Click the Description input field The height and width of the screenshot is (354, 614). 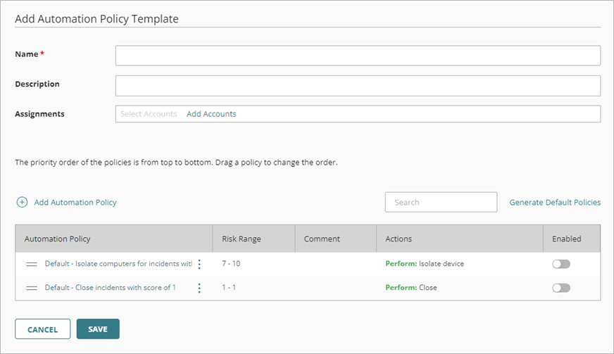[x=358, y=85]
